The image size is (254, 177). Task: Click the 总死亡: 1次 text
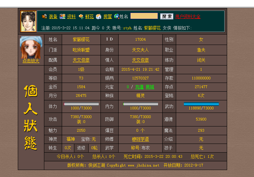point(202,156)
